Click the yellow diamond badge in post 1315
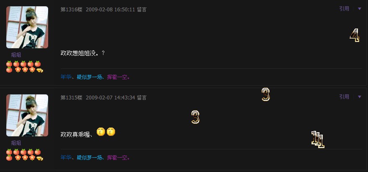368x172 pixels. coord(40,158)
